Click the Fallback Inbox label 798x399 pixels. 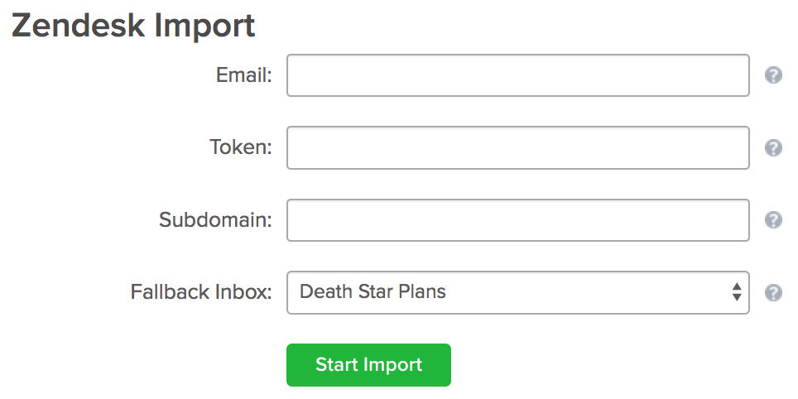click(201, 292)
